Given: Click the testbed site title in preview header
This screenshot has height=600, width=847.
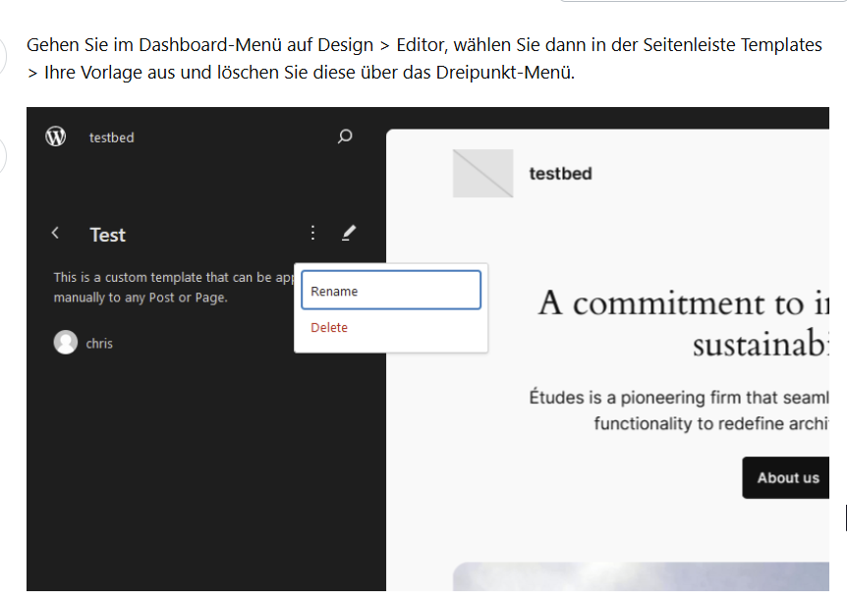Looking at the screenshot, I should tap(560, 174).
